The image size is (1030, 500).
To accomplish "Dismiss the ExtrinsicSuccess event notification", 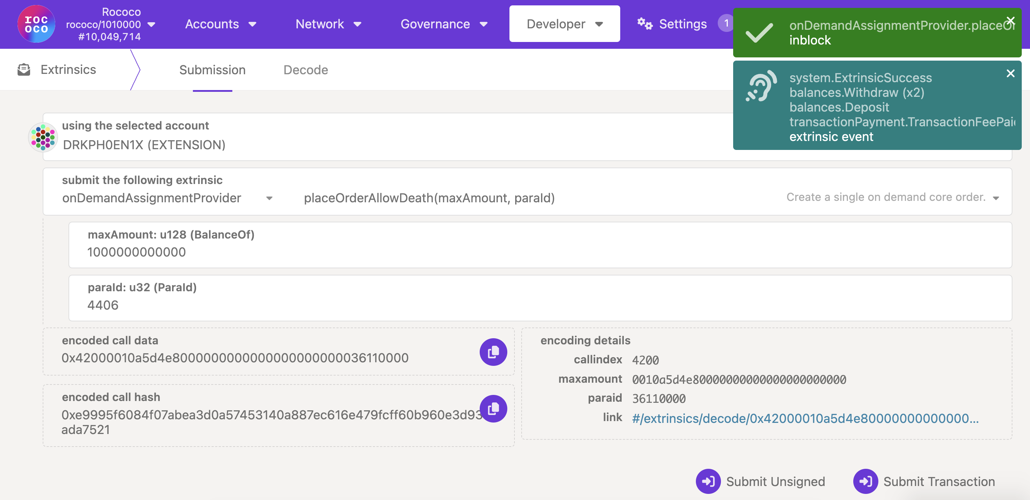I will (1011, 73).
